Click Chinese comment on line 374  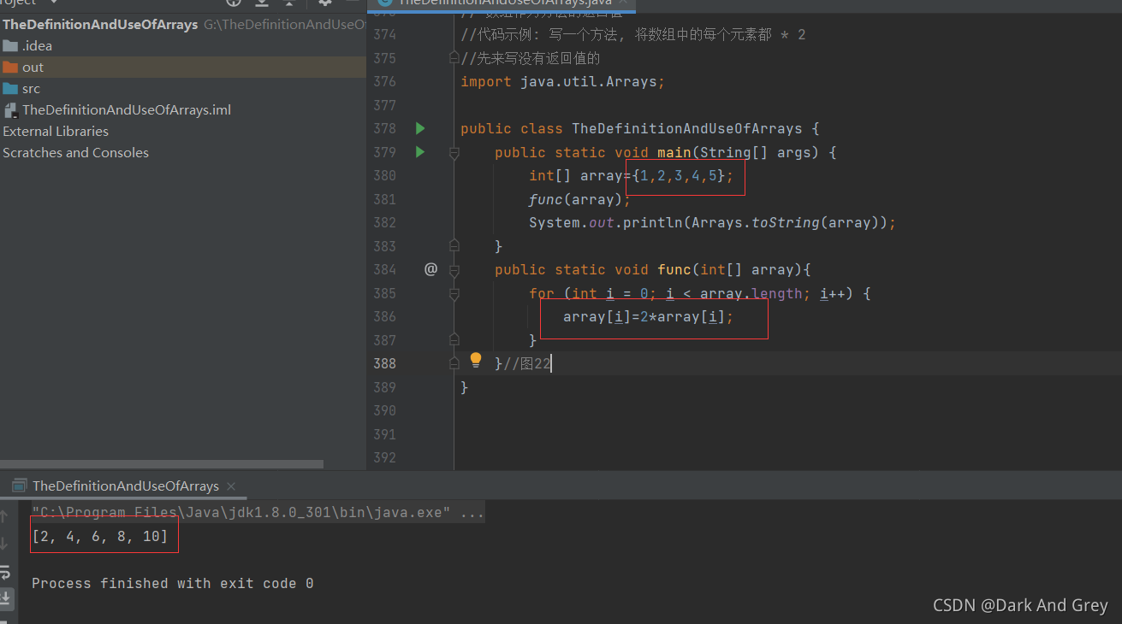(633, 35)
